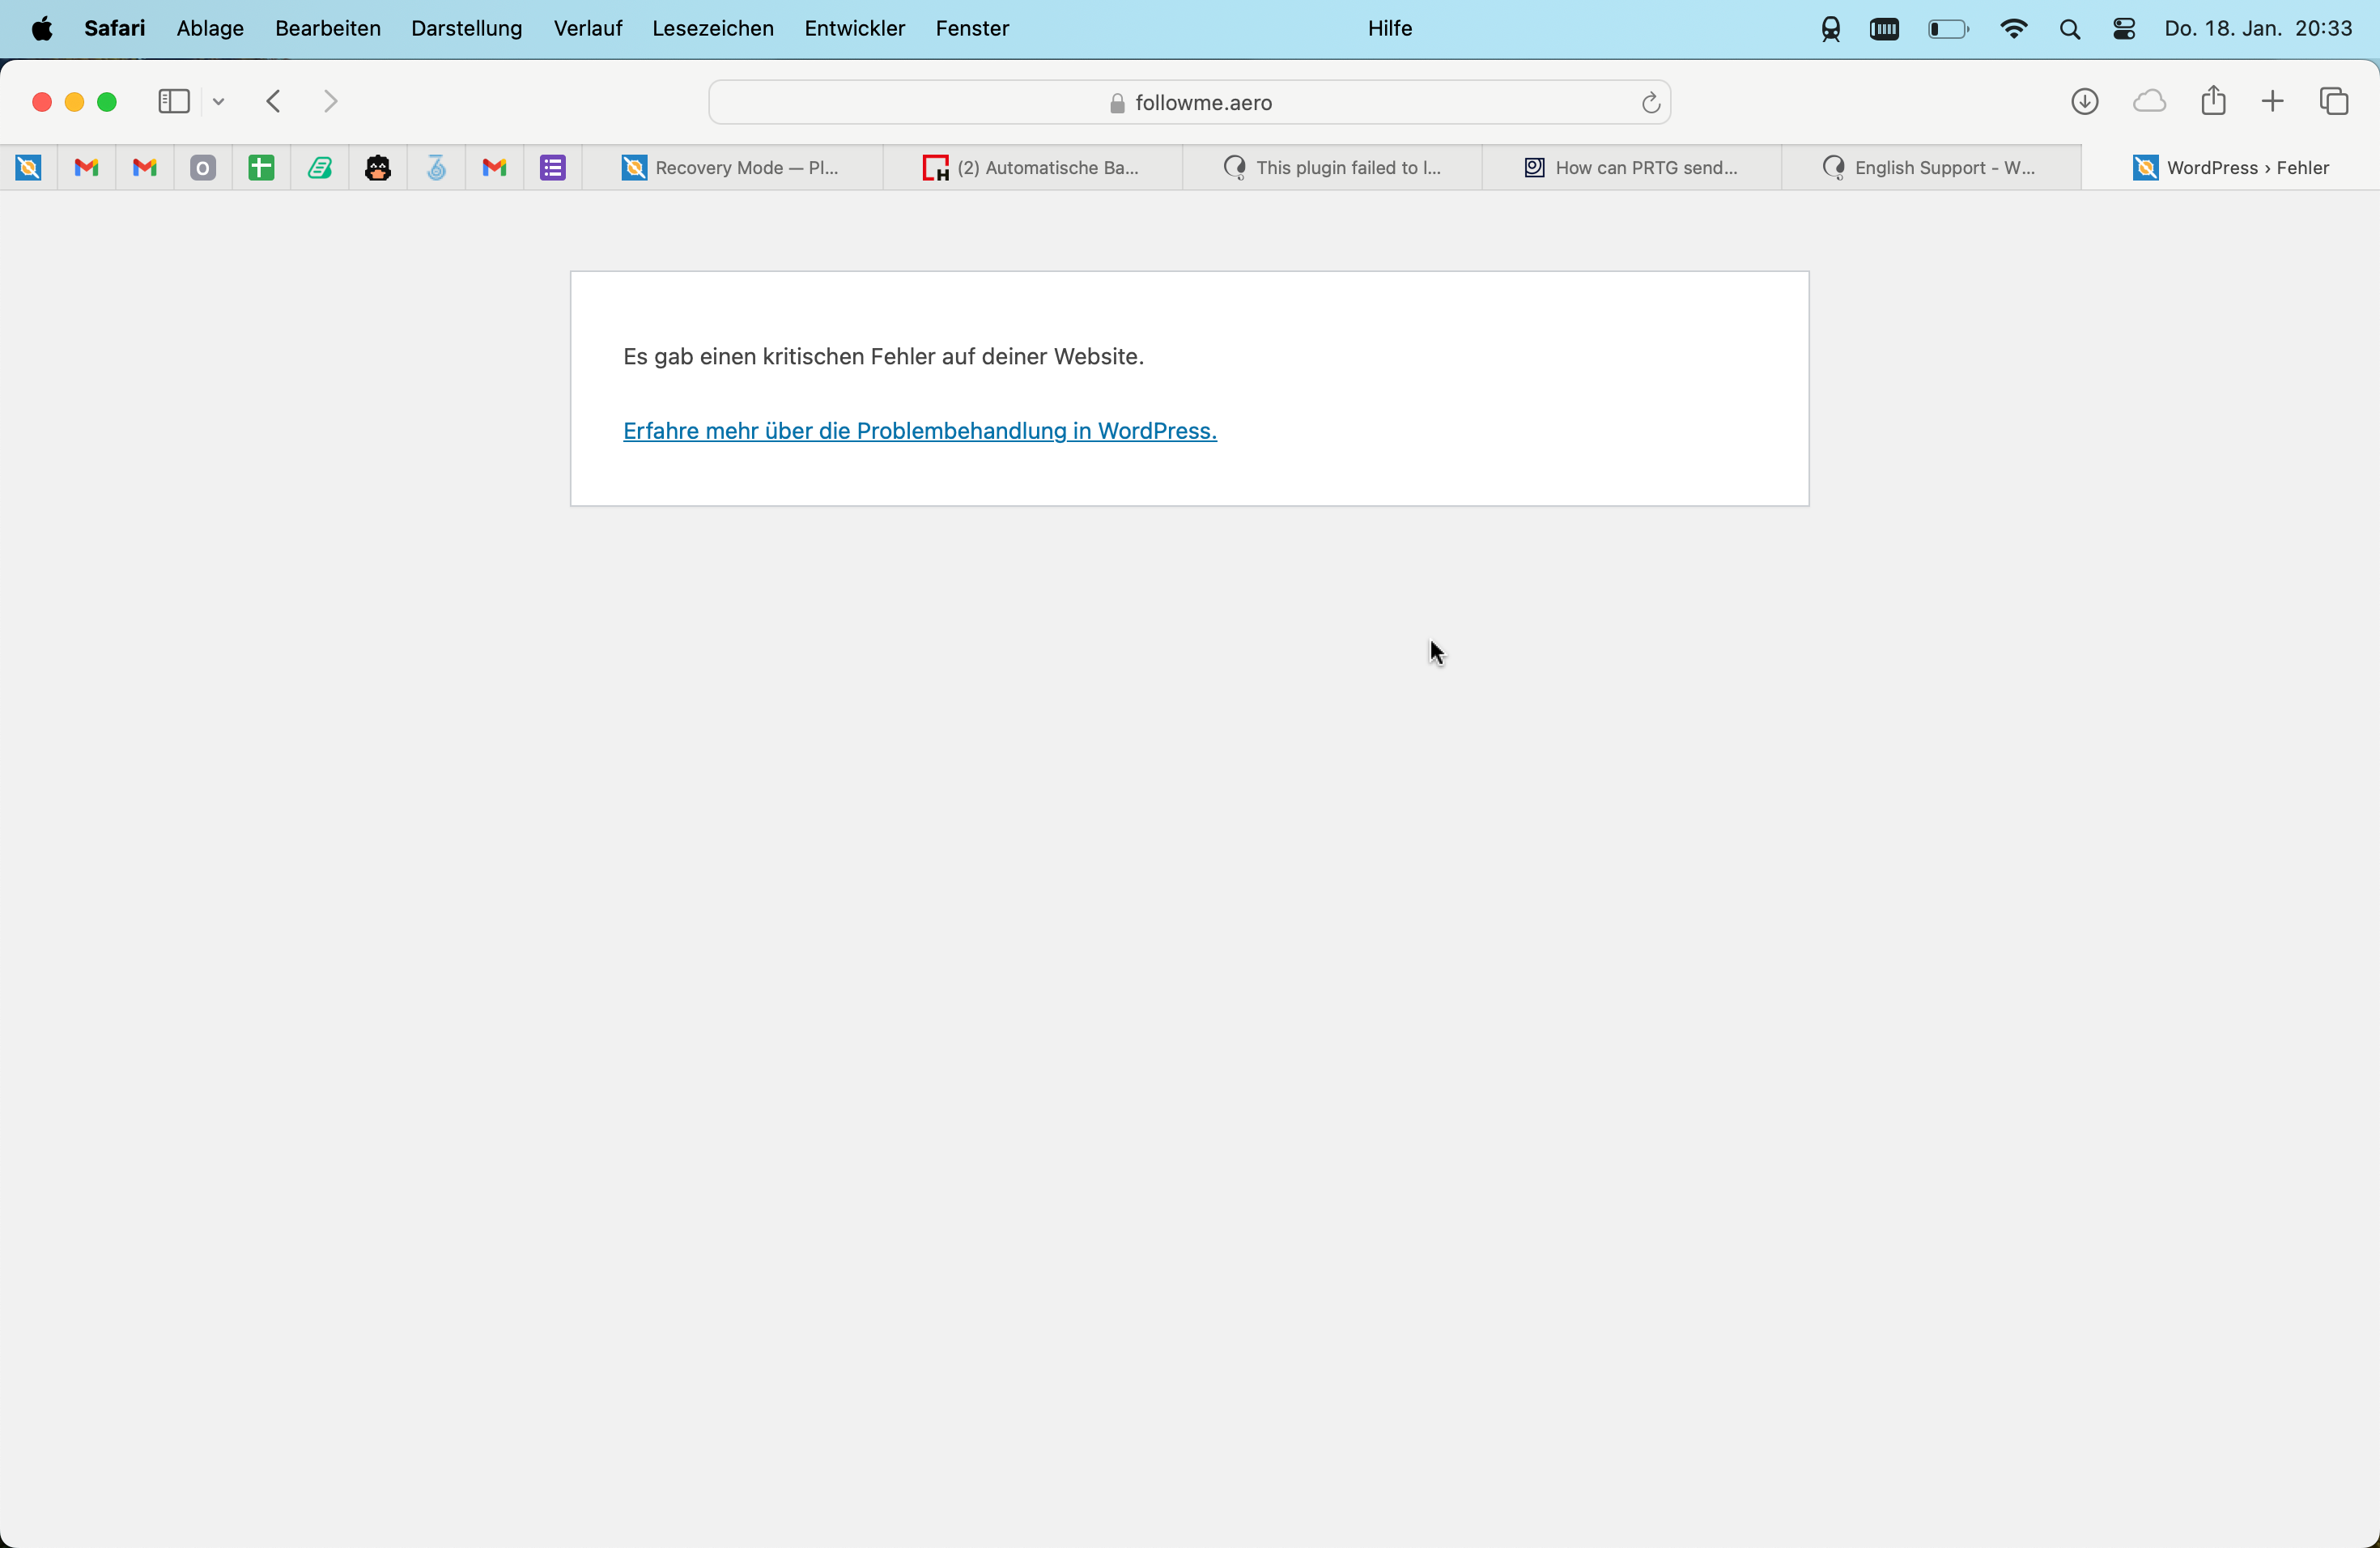The height and width of the screenshot is (1548, 2380).
Task: Show the downloads list
Action: point(2085,102)
